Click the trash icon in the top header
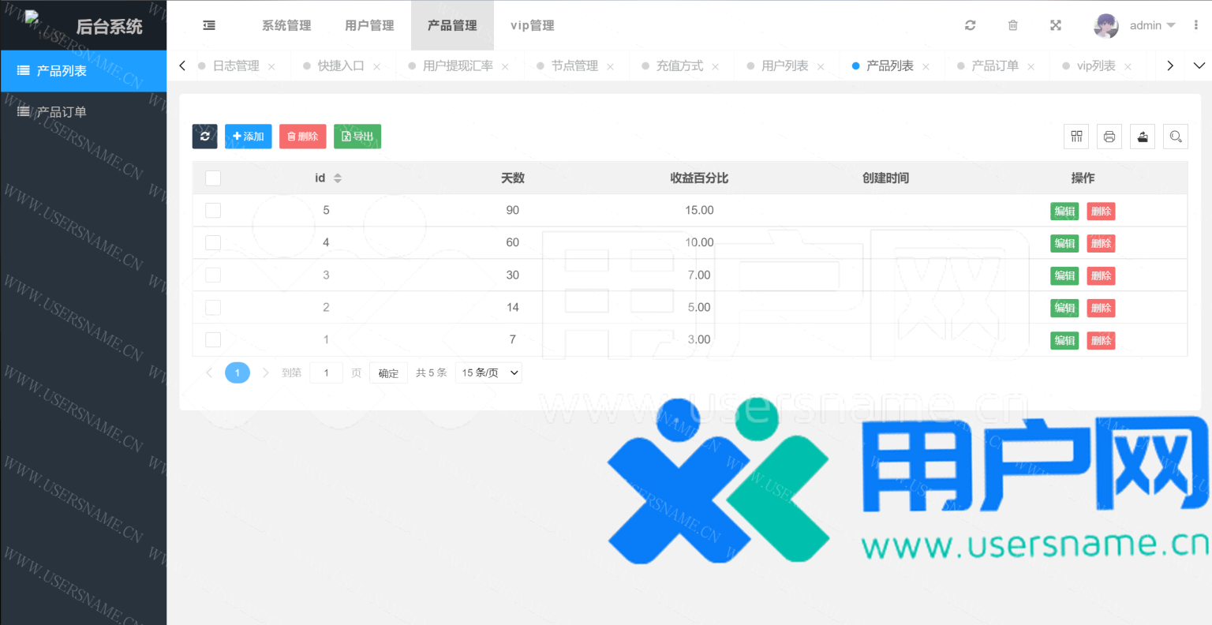The width and height of the screenshot is (1212, 625). pyautogui.click(x=1012, y=25)
